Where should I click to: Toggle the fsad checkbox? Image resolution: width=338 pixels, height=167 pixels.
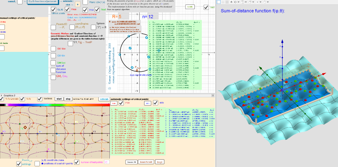coord(97,10)
